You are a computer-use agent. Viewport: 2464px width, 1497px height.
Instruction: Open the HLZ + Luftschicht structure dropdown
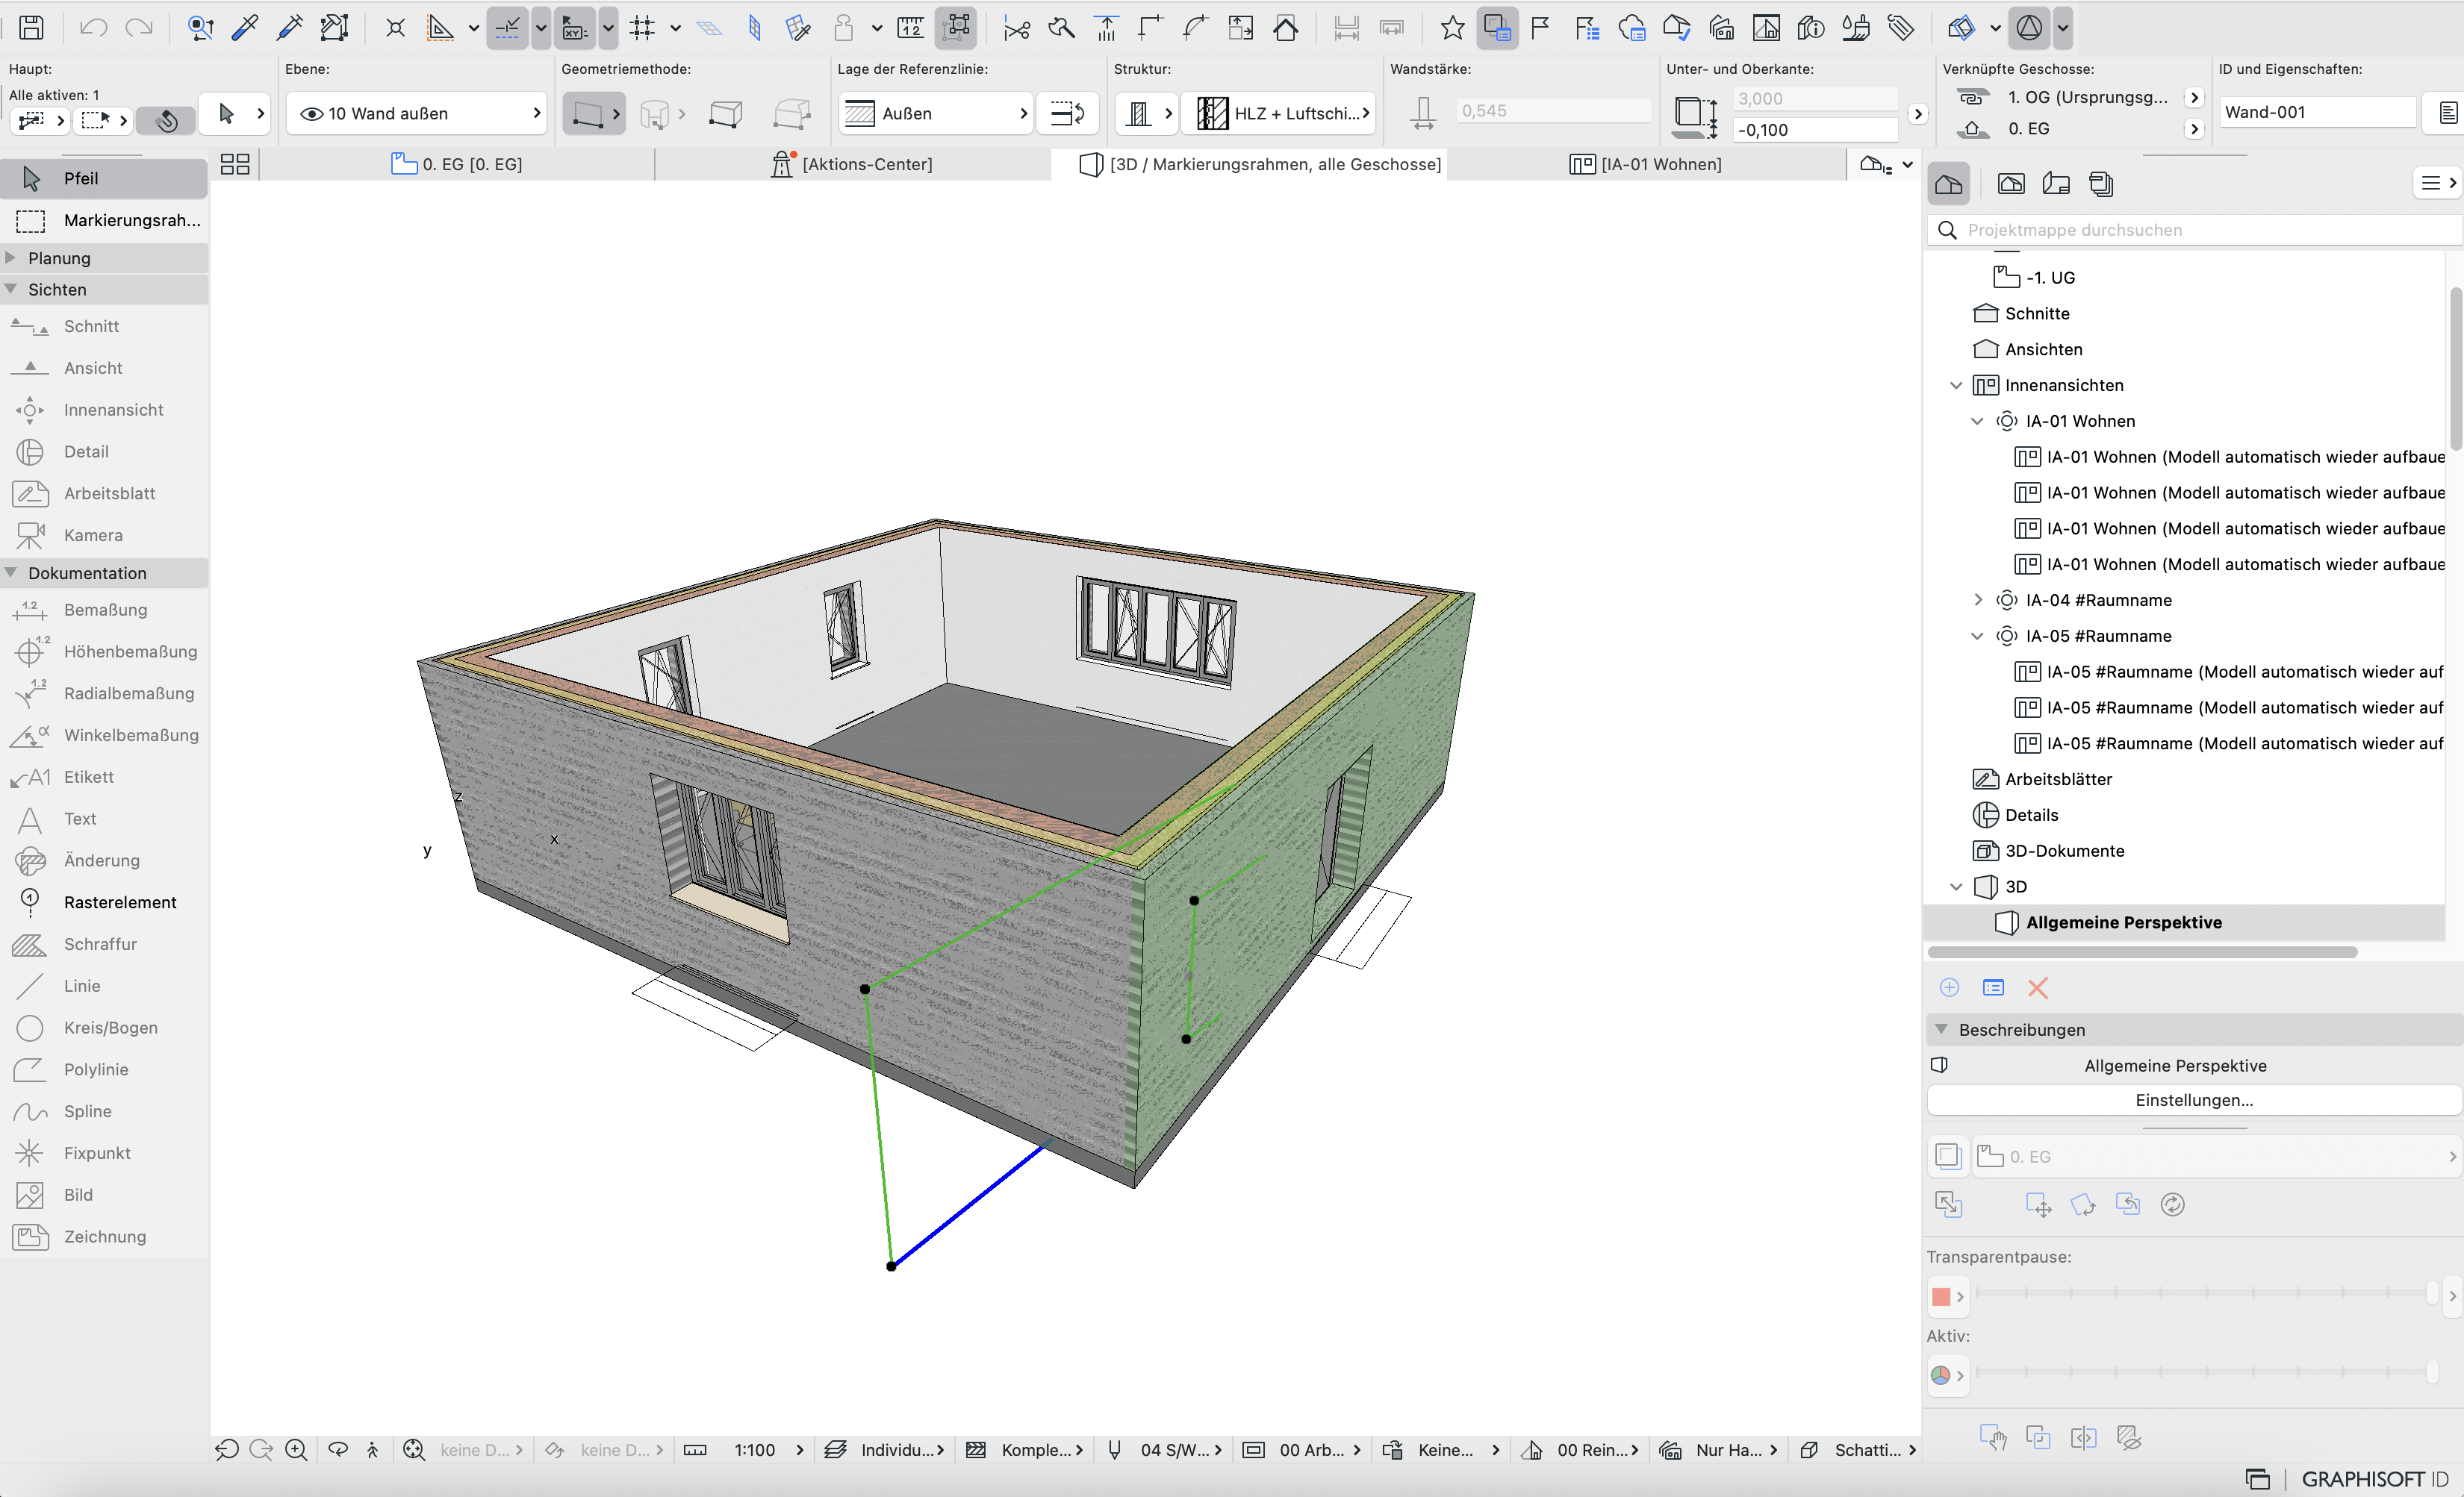1278,114
